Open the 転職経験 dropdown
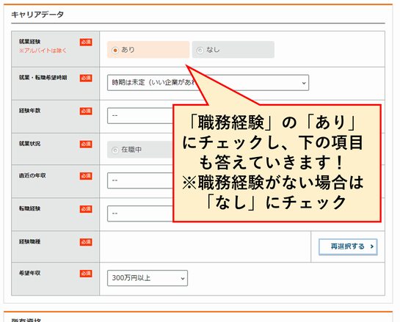This screenshot has width=400, height=322. [x=140, y=213]
